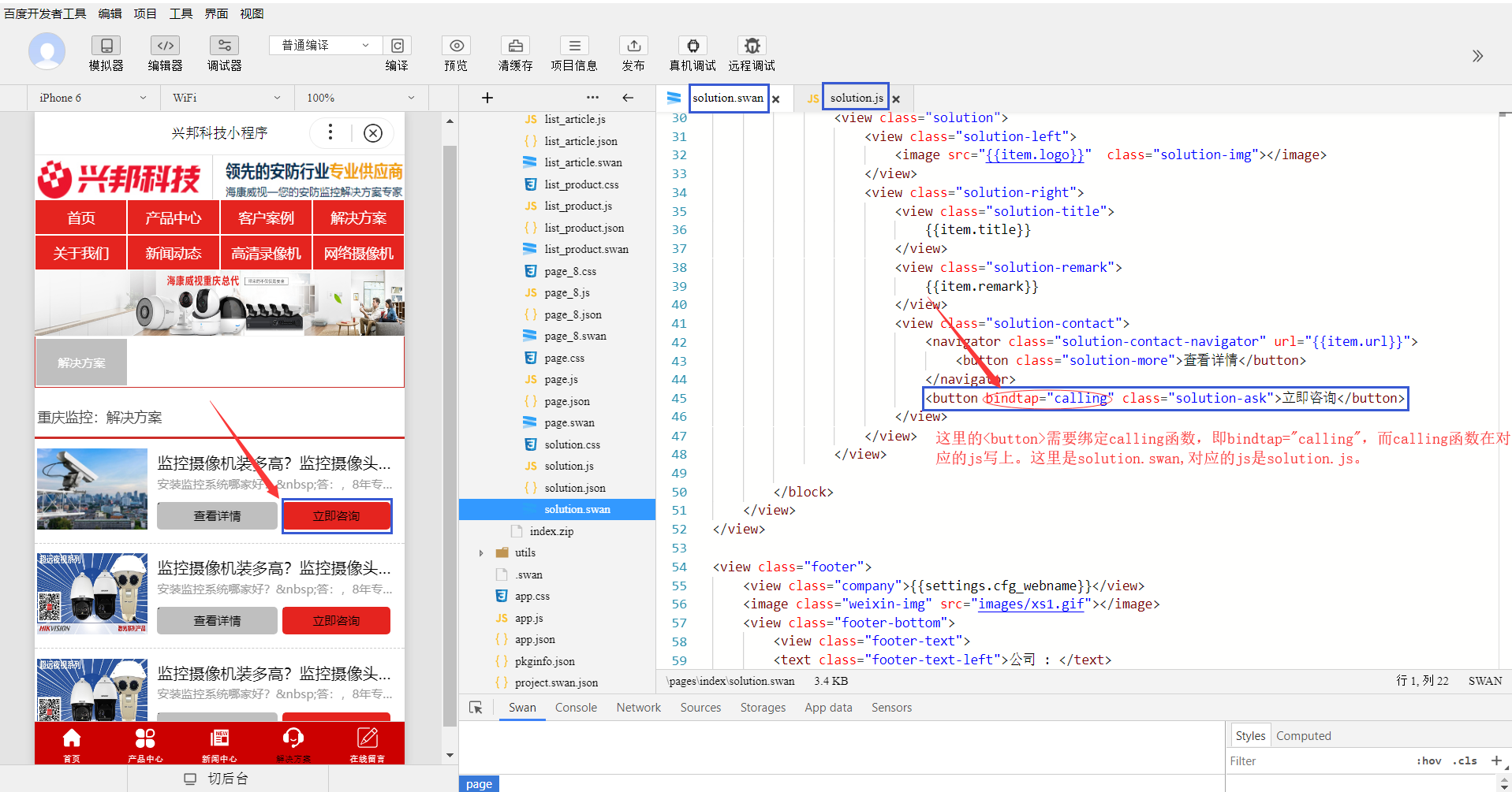Toggle the 模拟器 simulator panel
The width and height of the screenshot is (1512, 792).
point(106,46)
